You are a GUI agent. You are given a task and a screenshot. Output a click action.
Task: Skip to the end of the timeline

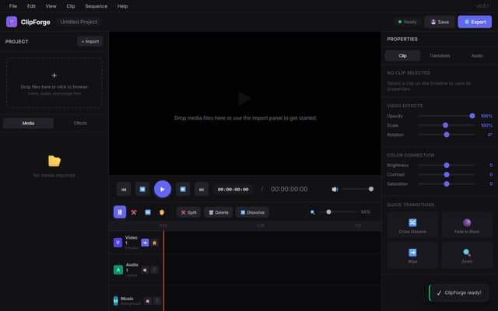(202, 190)
